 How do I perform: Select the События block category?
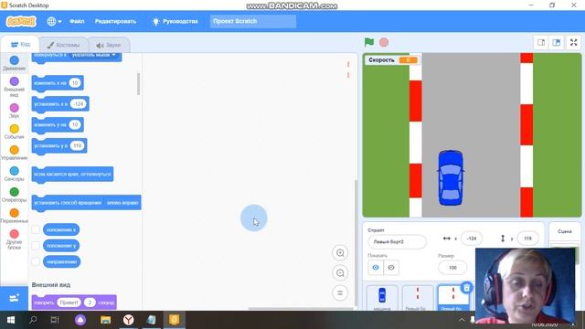15,132
